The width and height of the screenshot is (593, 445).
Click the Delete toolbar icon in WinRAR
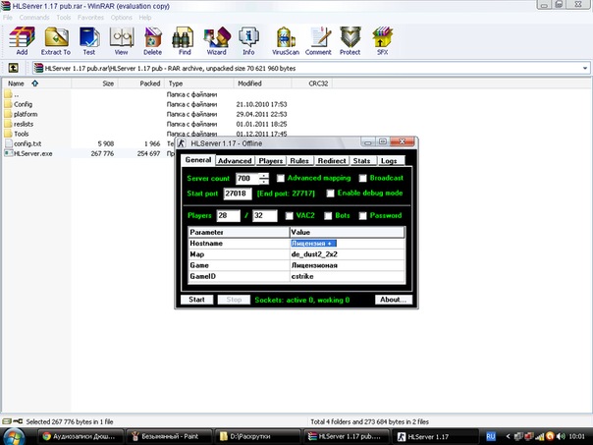click(153, 37)
